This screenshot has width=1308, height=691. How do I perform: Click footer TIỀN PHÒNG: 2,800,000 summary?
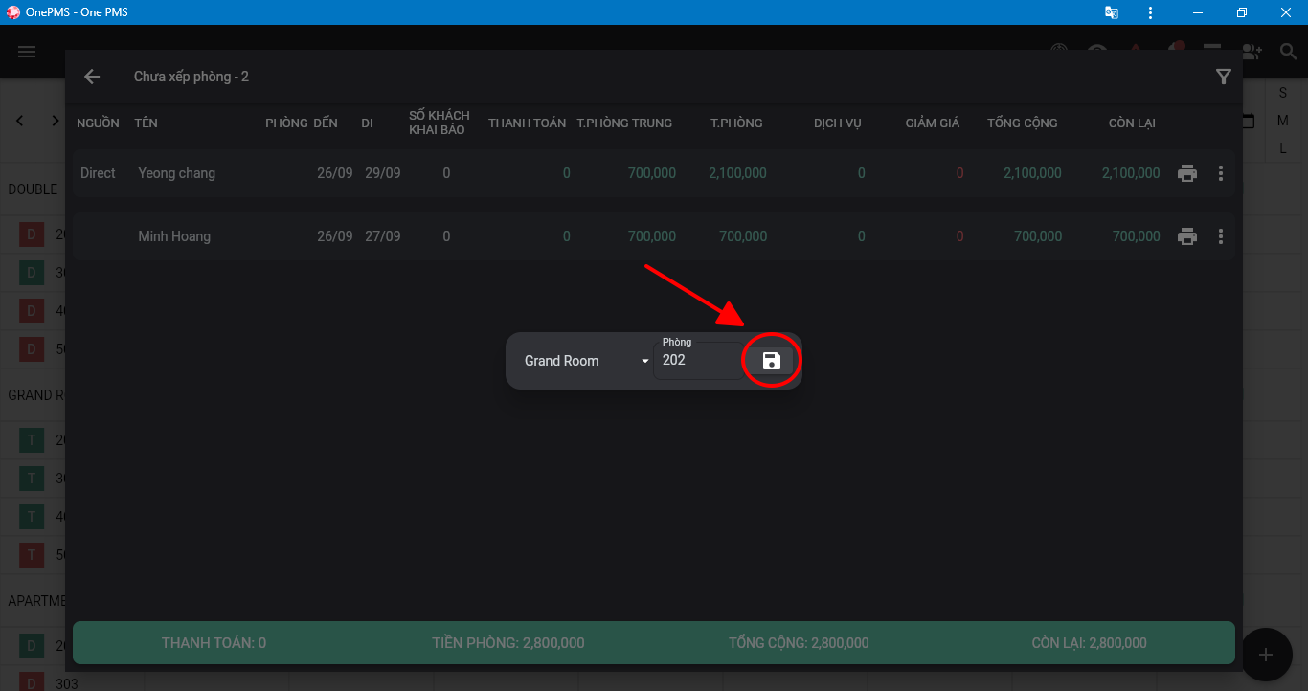click(x=508, y=643)
